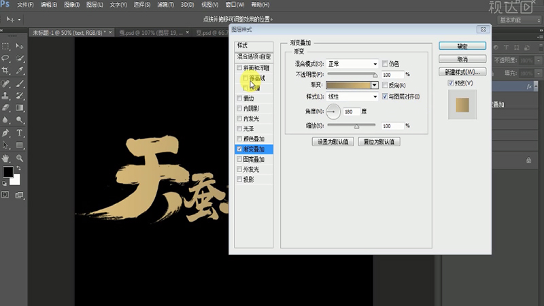The height and width of the screenshot is (306, 544).
Task: Click the text layer filter icon
Action: pyautogui.click(x=506, y=48)
